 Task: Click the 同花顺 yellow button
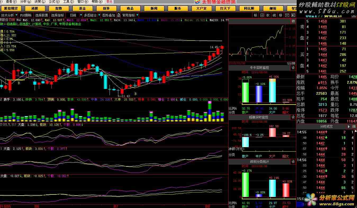[x=249, y=8]
